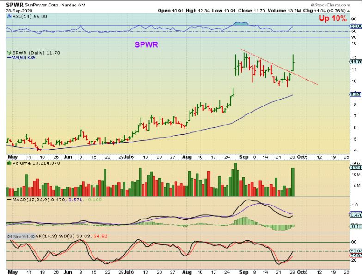Click the red 34.82 %D value in legend

(x=100, y=237)
